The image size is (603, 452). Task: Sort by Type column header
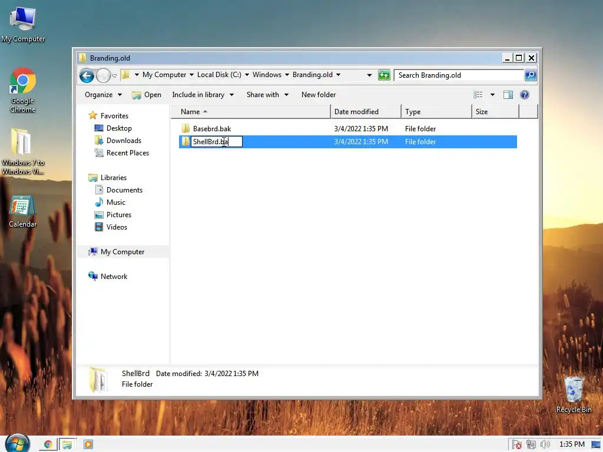click(436, 111)
